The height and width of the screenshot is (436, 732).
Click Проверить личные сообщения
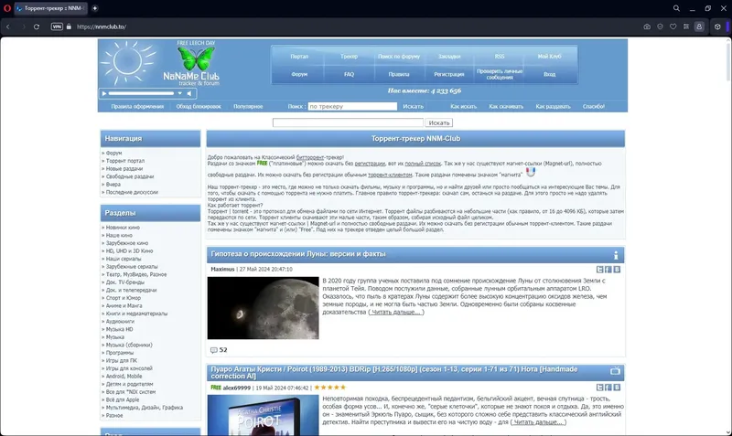pyautogui.click(x=500, y=74)
